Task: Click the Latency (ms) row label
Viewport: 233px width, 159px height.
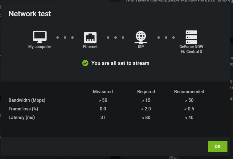Action: (x=22, y=117)
